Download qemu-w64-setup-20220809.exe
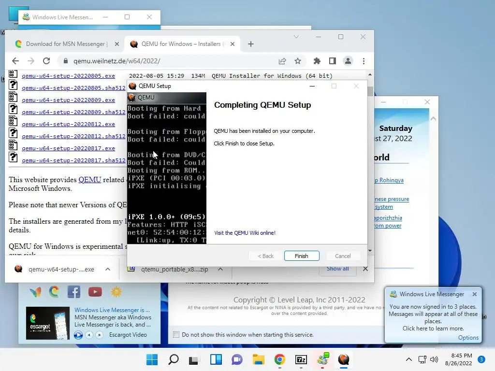495x371 pixels. (68, 100)
